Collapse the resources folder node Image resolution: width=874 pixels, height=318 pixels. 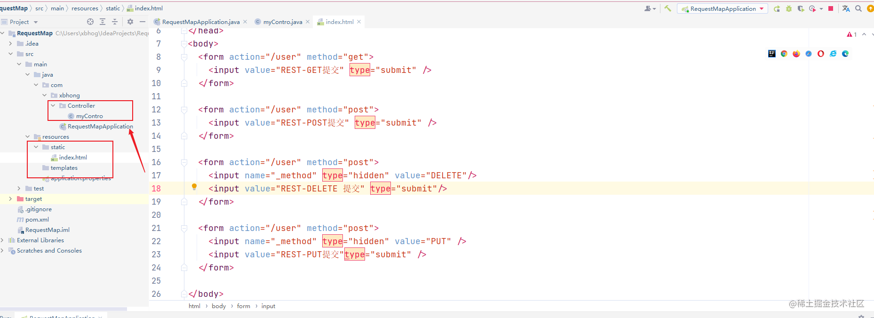click(27, 136)
